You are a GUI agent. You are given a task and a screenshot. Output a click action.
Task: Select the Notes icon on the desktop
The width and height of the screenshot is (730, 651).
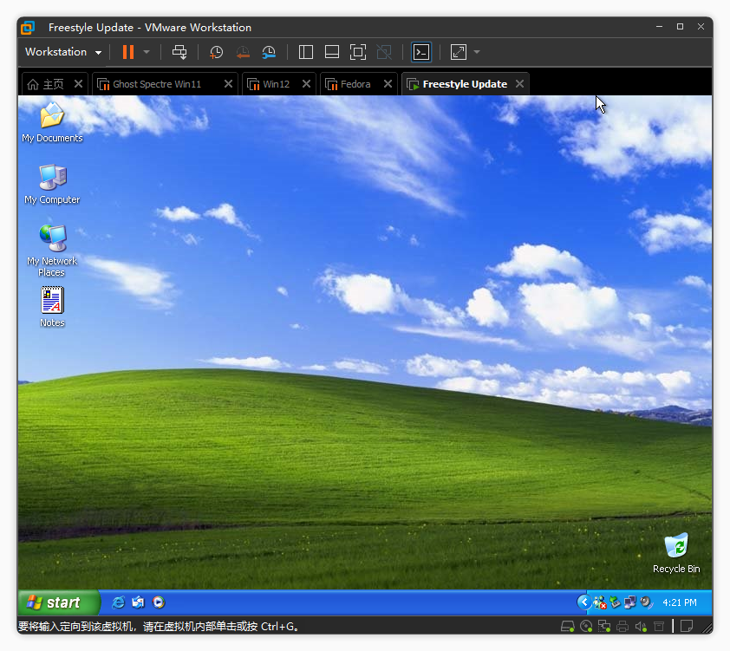(x=52, y=306)
